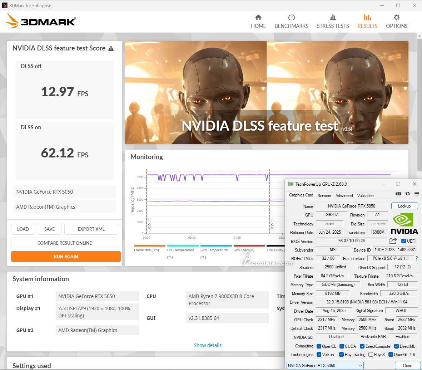Click the NVIDIA logo in GPU-Z

click(404, 223)
